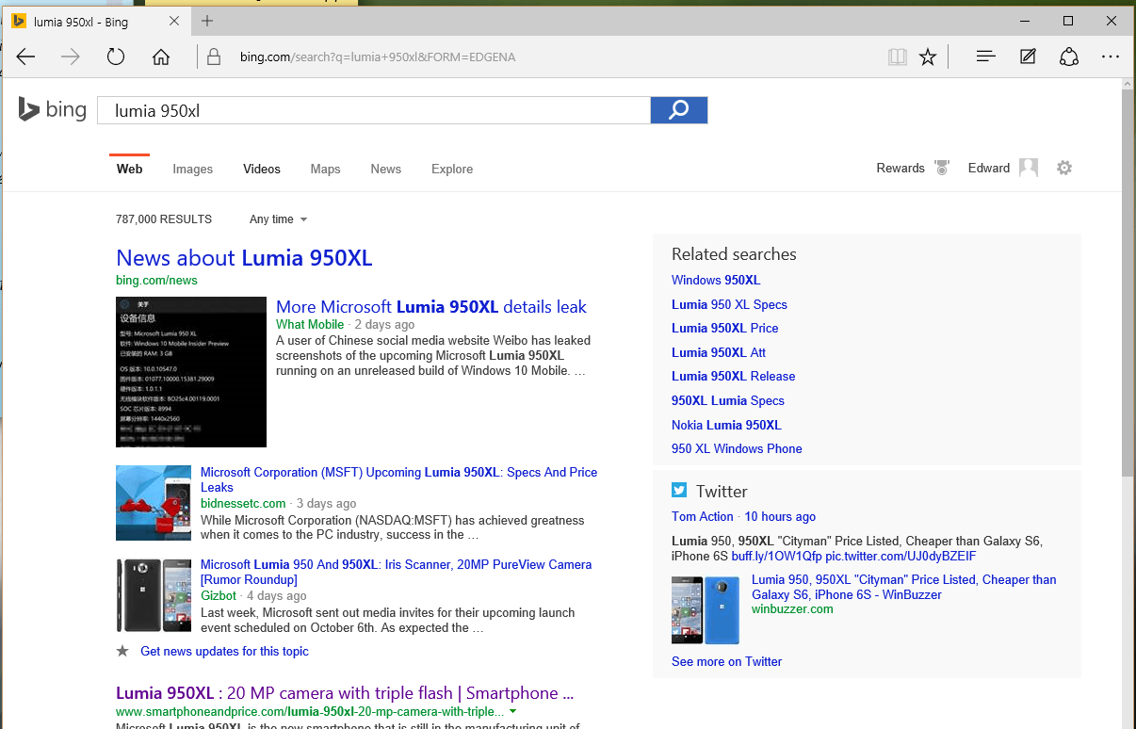Click the bing.com/news green URL
The image size is (1136, 729).
tap(156, 280)
